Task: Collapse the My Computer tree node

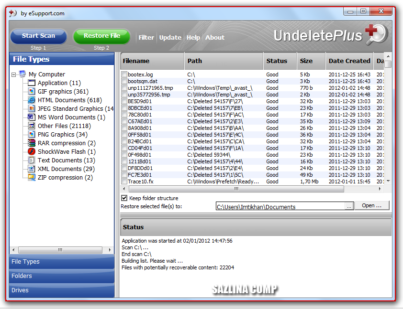Action: tap(13, 75)
